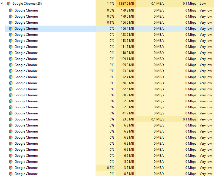Click the group network value "0,1 Mbps" in the top row
Viewport: 214px width, 176px height.
190,4
